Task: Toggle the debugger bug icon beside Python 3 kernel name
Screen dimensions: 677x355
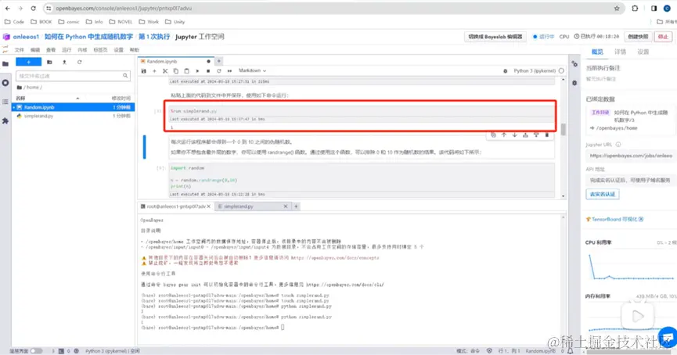Action: 505,70
